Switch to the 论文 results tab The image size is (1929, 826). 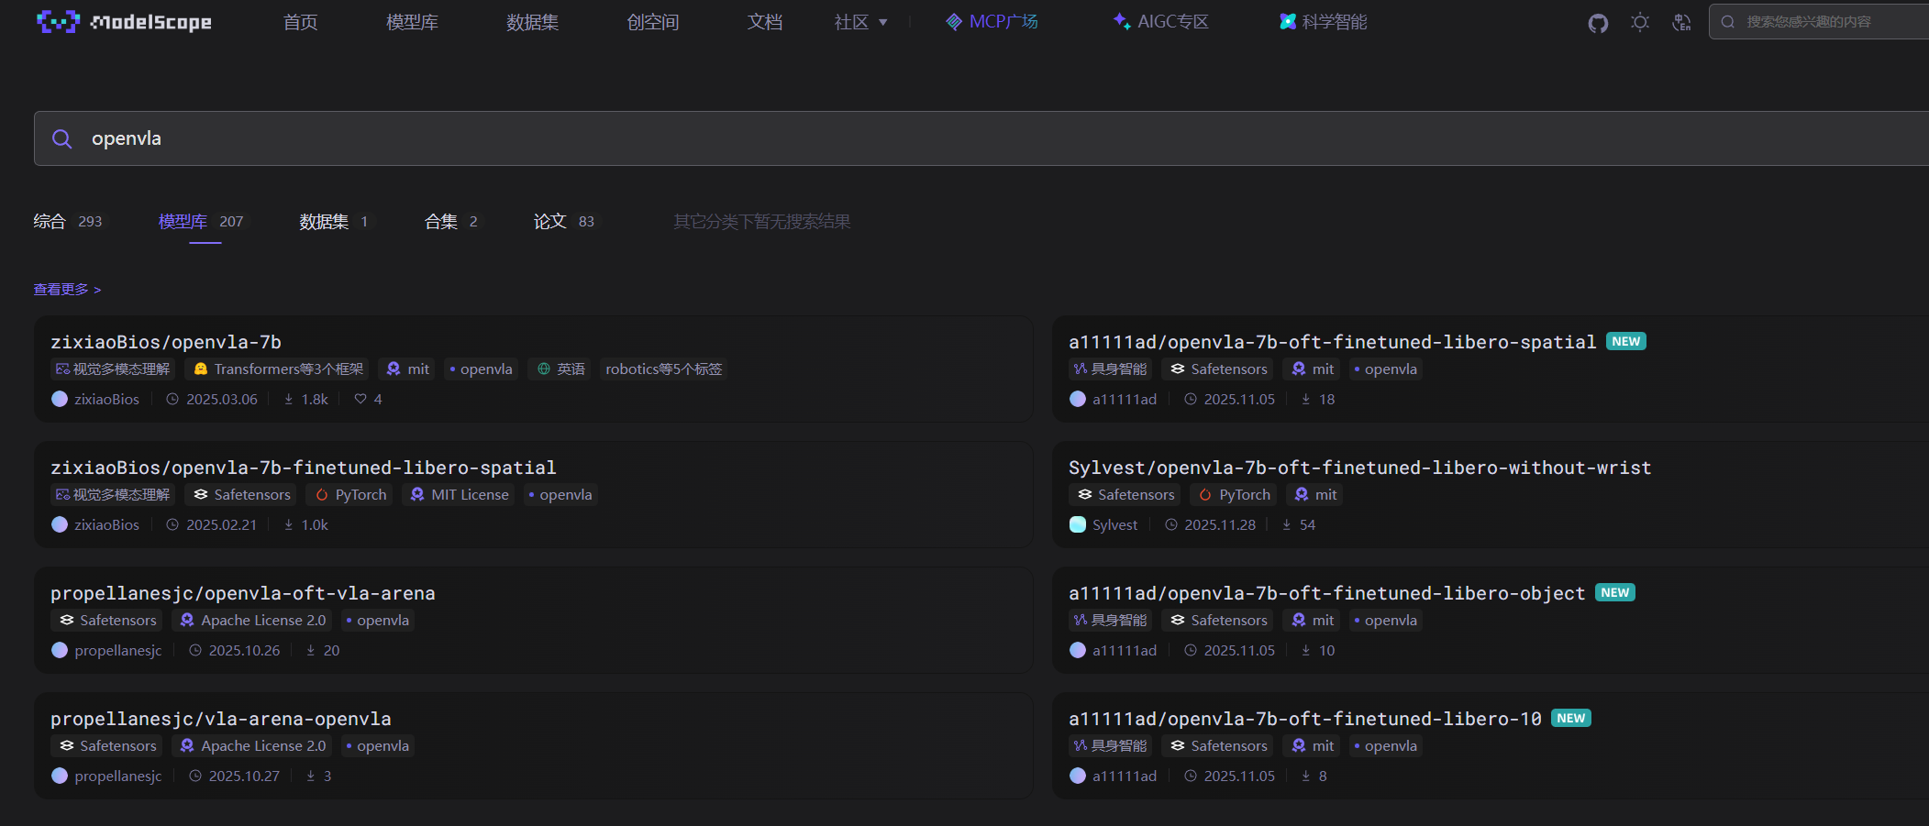(550, 222)
